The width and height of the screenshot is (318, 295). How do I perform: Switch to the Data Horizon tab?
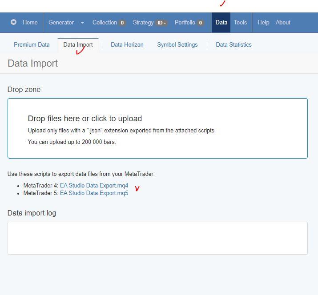coord(127,45)
